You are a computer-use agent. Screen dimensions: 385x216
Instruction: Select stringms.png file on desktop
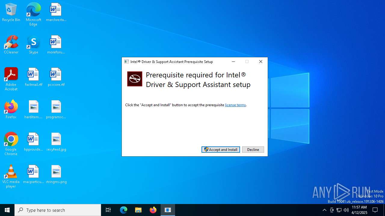(56, 174)
